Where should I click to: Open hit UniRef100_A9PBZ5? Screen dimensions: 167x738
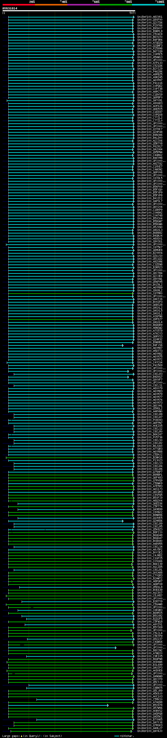(150, 75)
